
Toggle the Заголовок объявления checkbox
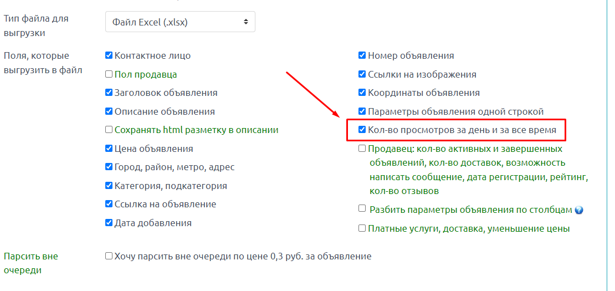[x=109, y=93]
